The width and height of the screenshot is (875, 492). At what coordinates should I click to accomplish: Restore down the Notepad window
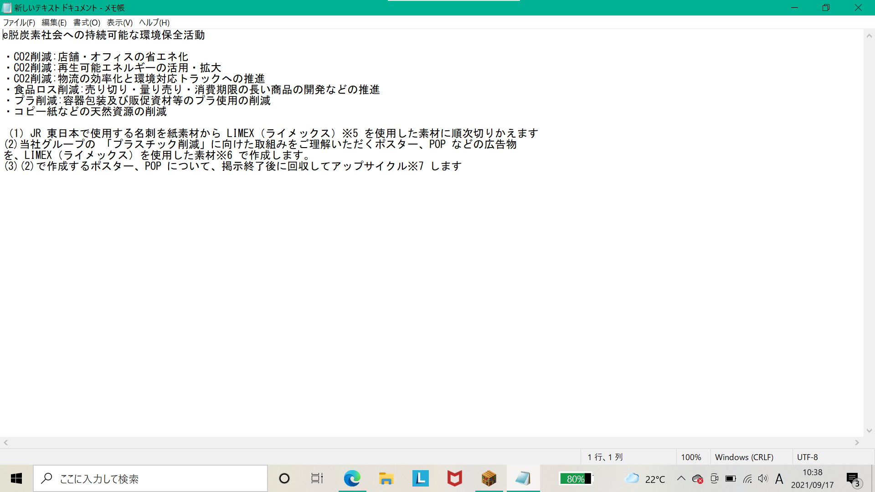coord(826,8)
